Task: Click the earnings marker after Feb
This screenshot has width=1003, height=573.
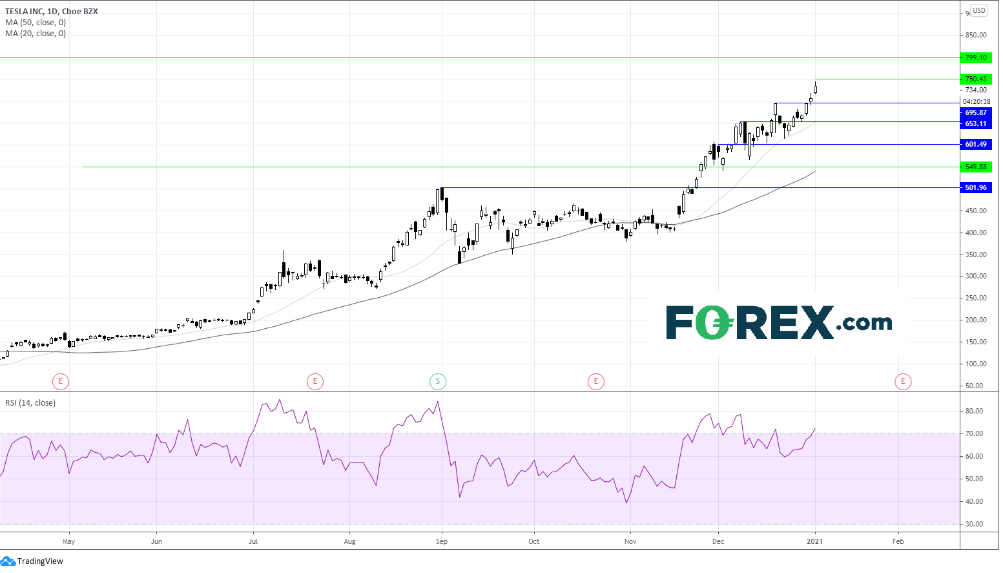Action: (903, 381)
